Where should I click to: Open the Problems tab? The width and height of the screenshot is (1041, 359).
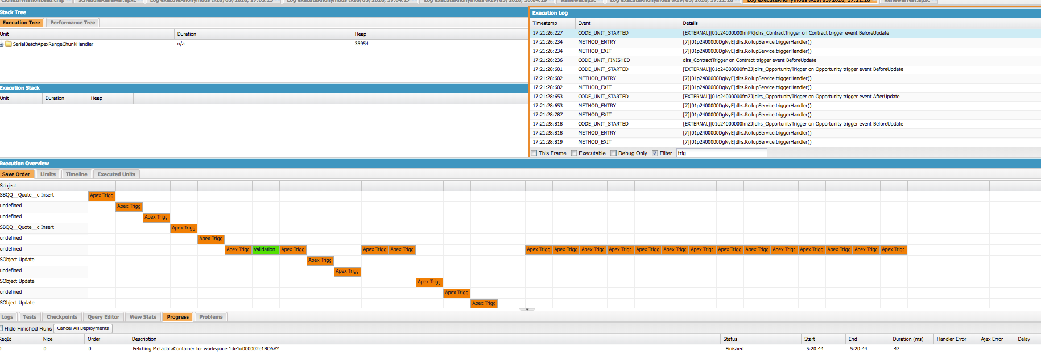tap(211, 317)
